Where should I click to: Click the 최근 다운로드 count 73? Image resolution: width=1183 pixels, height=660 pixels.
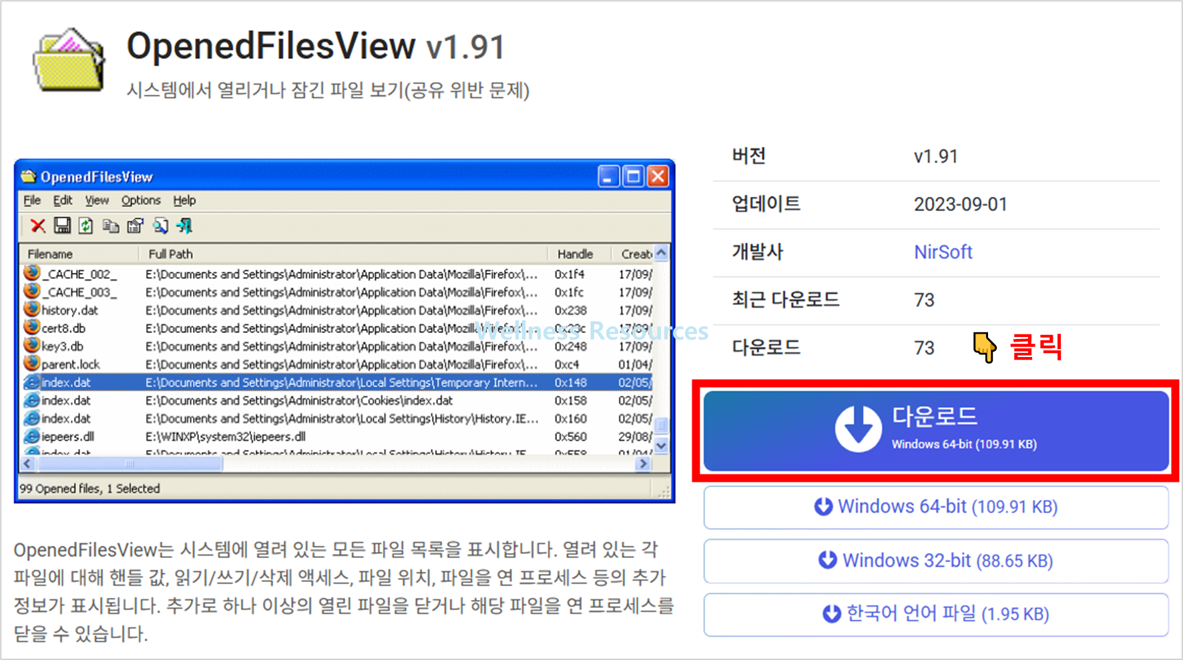(x=924, y=300)
